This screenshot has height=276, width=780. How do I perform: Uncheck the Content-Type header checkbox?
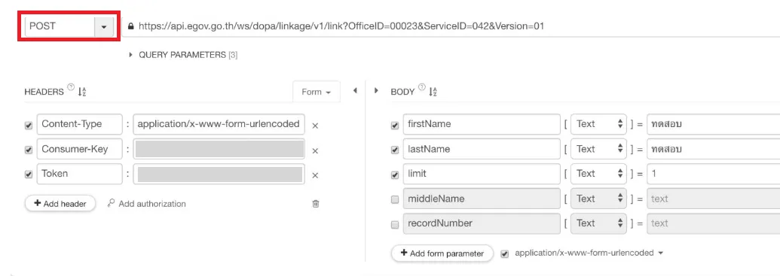(29, 126)
